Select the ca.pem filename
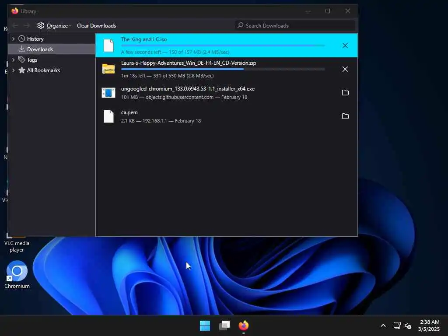The width and height of the screenshot is (448, 336). [129, 112]
